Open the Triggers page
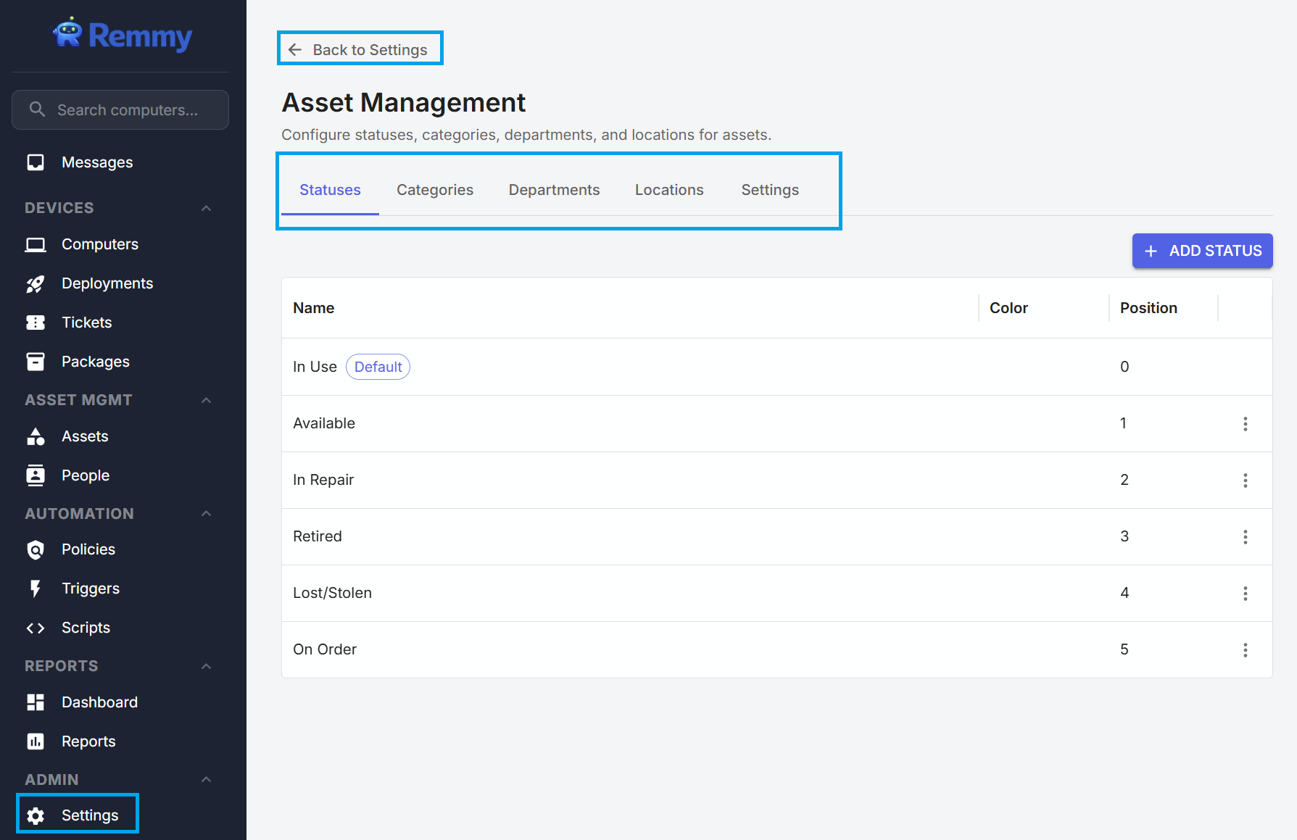The height and width of the screenshot is (840, 1297). click(x=91, y=588)
